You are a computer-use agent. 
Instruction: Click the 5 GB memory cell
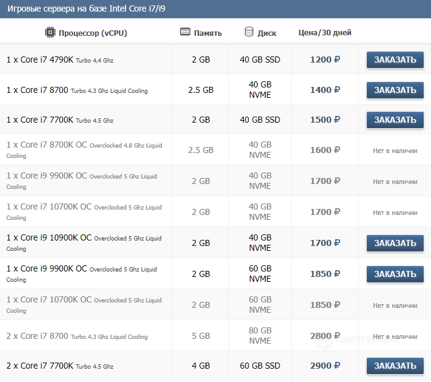click(201, 336)
